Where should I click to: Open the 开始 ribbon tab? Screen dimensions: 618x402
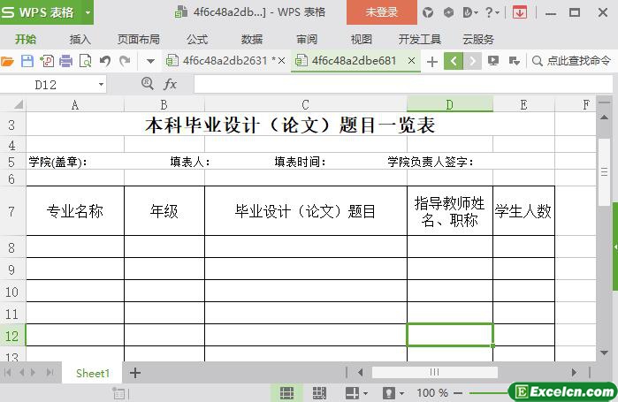pyautogui.click(x=26, y=40)
